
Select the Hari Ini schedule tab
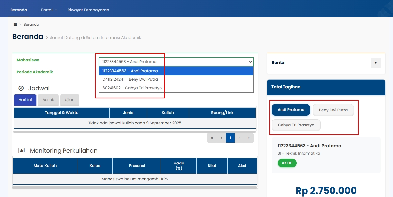point(25,100)
